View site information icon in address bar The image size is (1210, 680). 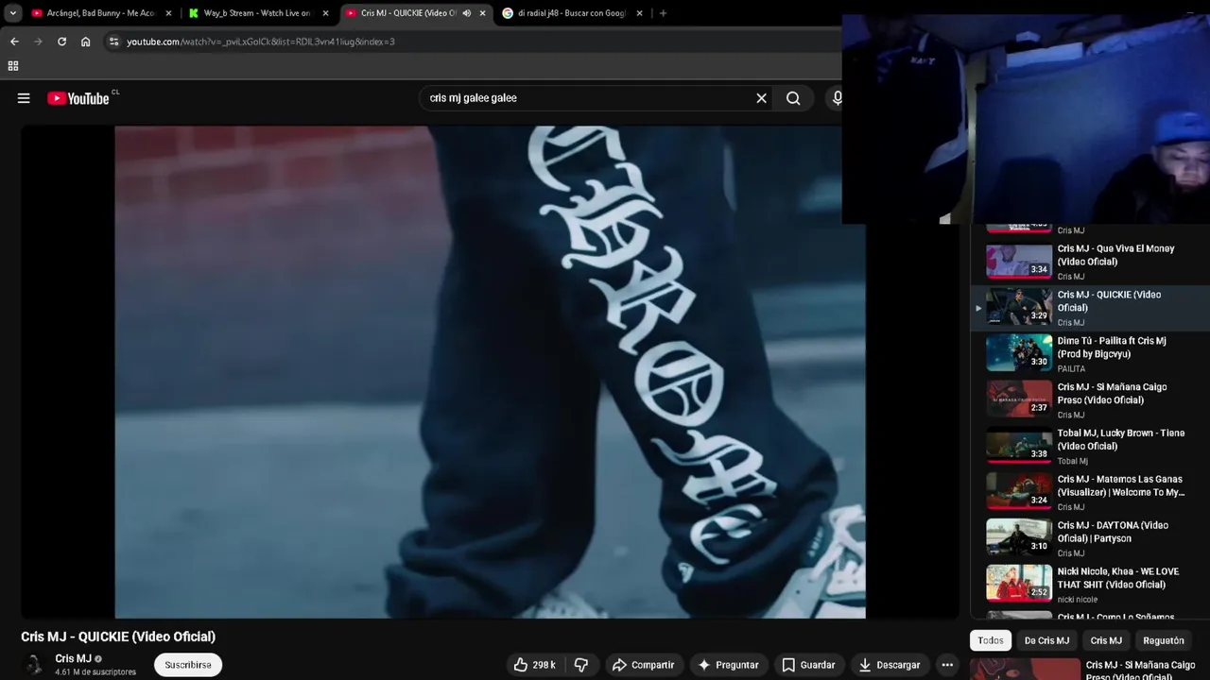click(113, 42)
